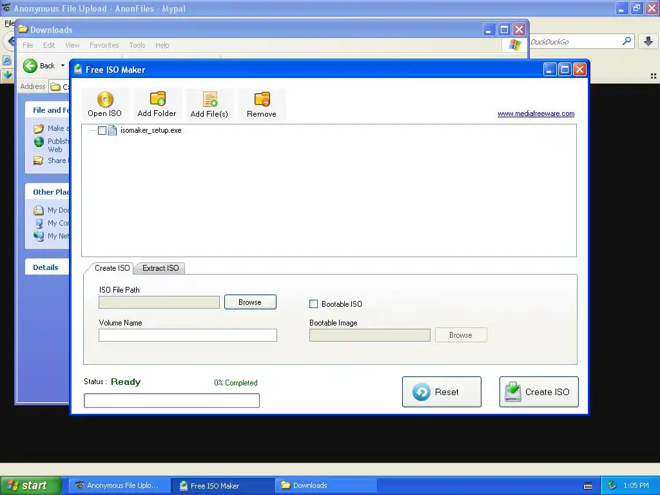Click the progress bar under Status
This screenshot has width=660, height=495.
(x=171, y=400)
